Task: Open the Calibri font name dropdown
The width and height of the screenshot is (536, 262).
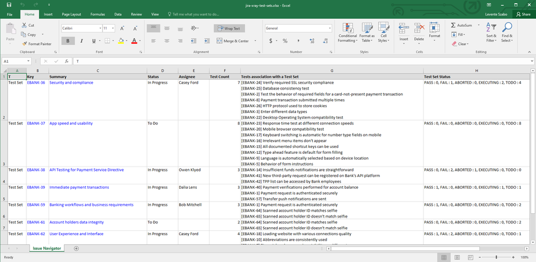Action: click(x=100, y=28)
